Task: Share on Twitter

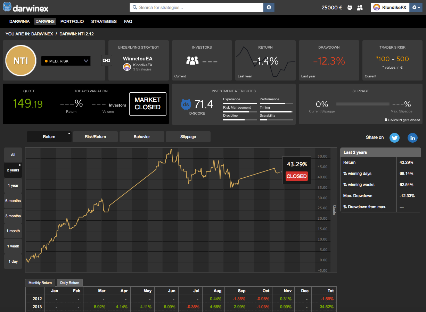Action: click(x=394, y=137)
